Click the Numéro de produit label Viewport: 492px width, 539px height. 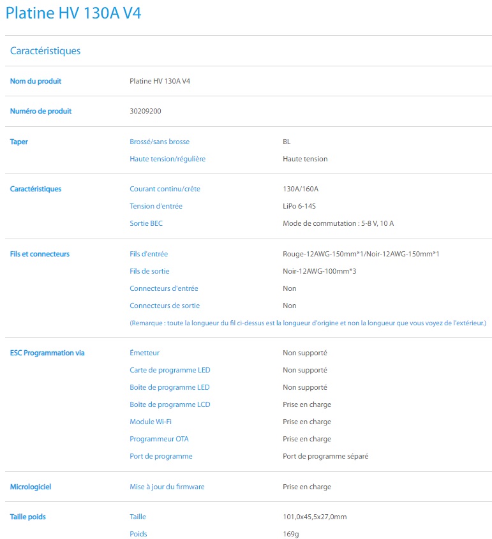pyautogui.click(x=41, y=111)
